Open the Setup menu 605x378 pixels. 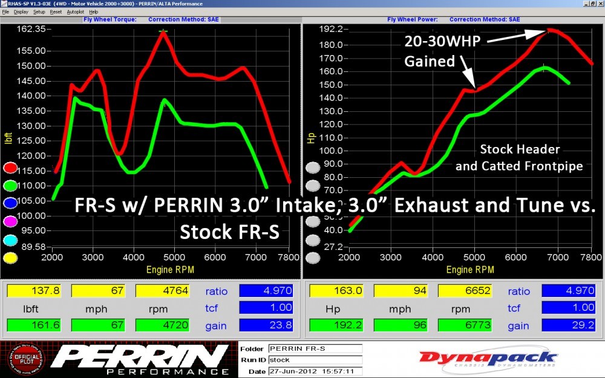tap(39, 12)
